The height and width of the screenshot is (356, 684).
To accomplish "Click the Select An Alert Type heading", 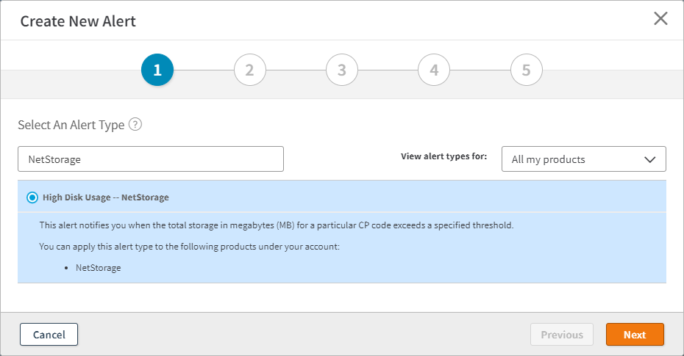I will click(x=71, y=125).
